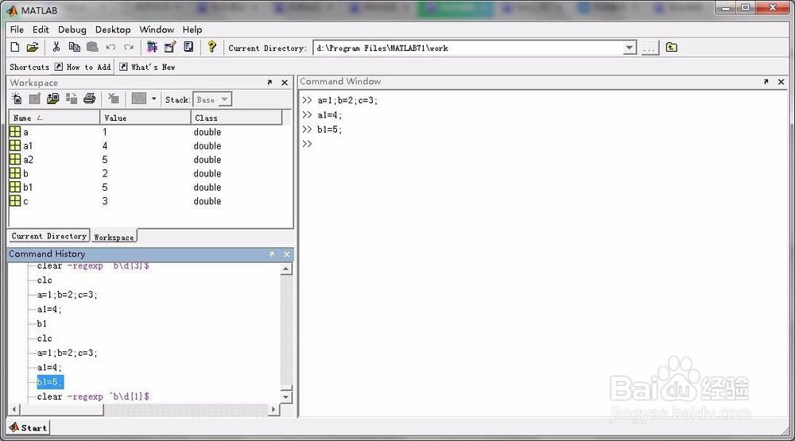Open the Edit menu

click(41, 29)
